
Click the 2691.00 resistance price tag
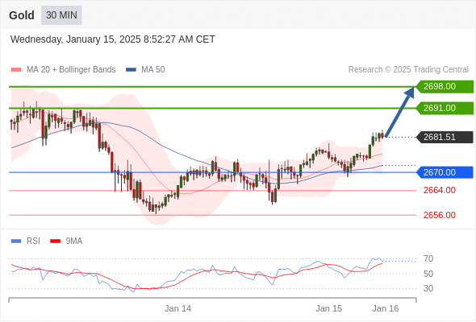445,108
